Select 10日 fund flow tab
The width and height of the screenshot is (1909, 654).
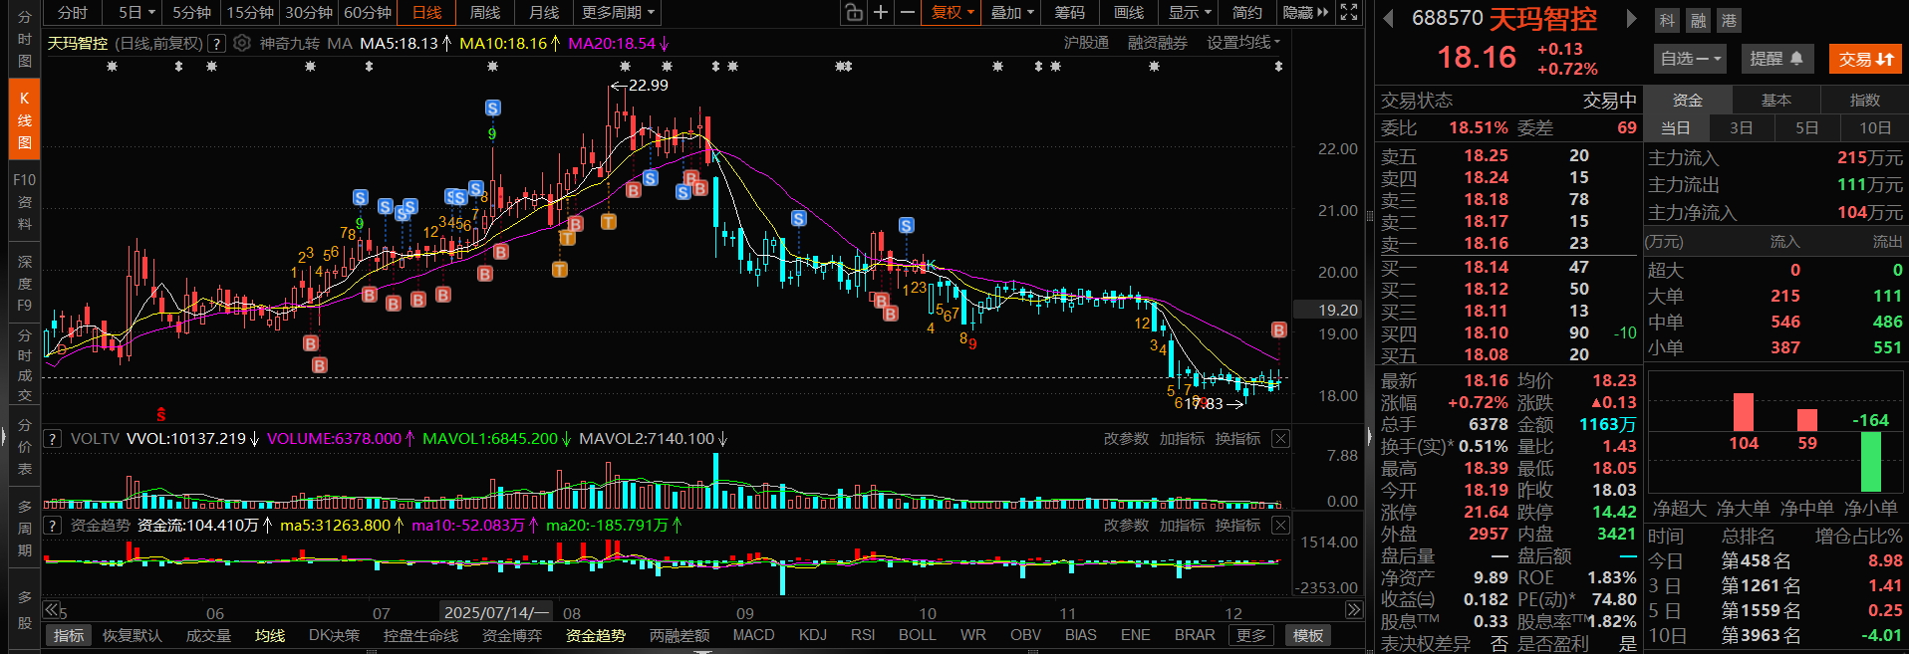point(1874,127)
